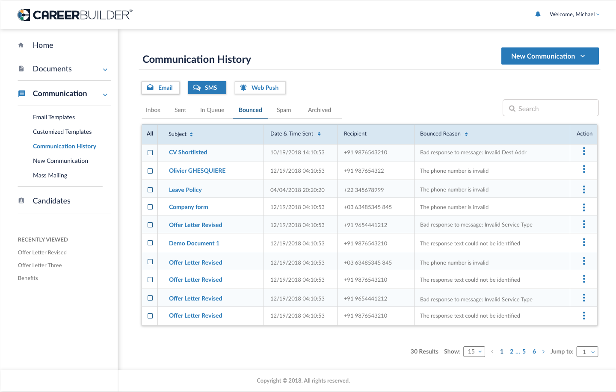Open Email Templates in sidebar
The height and width of the screenshot is (392, 616).
(x=54, y=117)
